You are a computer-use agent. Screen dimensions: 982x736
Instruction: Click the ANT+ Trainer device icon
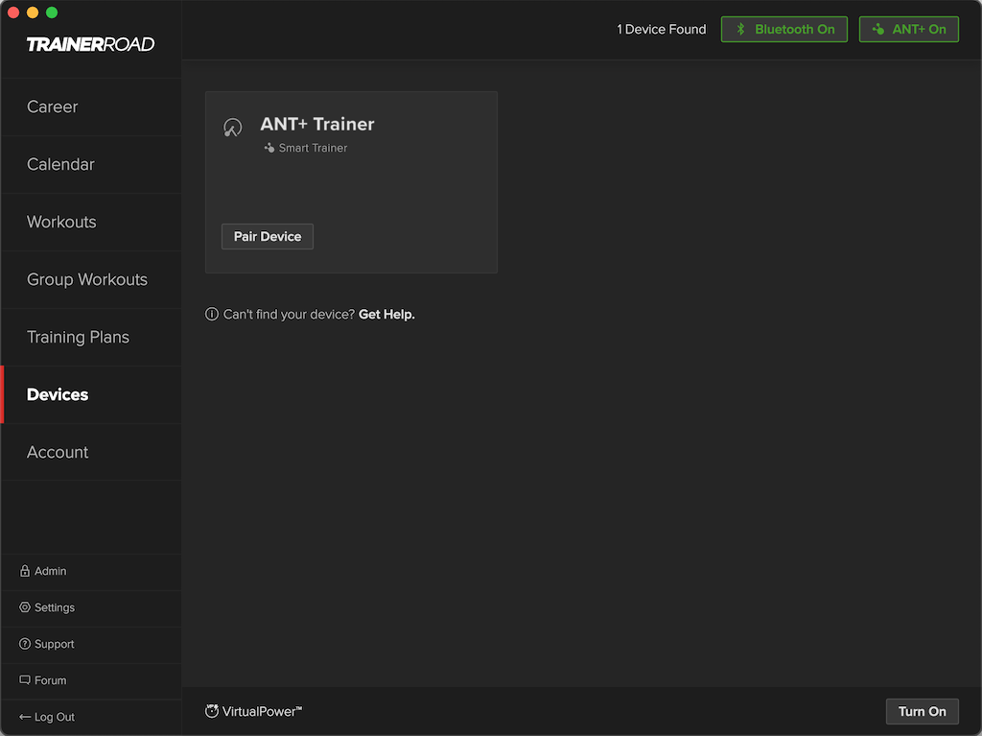pyautogui.click(x=232, y=128)
